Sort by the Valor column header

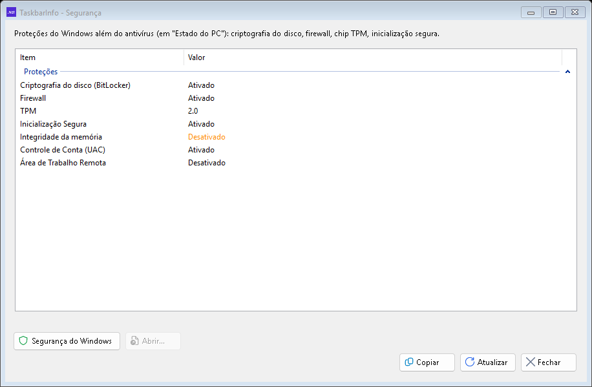(x=373, y=58)
